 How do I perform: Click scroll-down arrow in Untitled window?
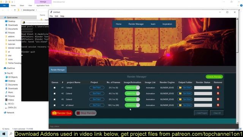point(237,123)
